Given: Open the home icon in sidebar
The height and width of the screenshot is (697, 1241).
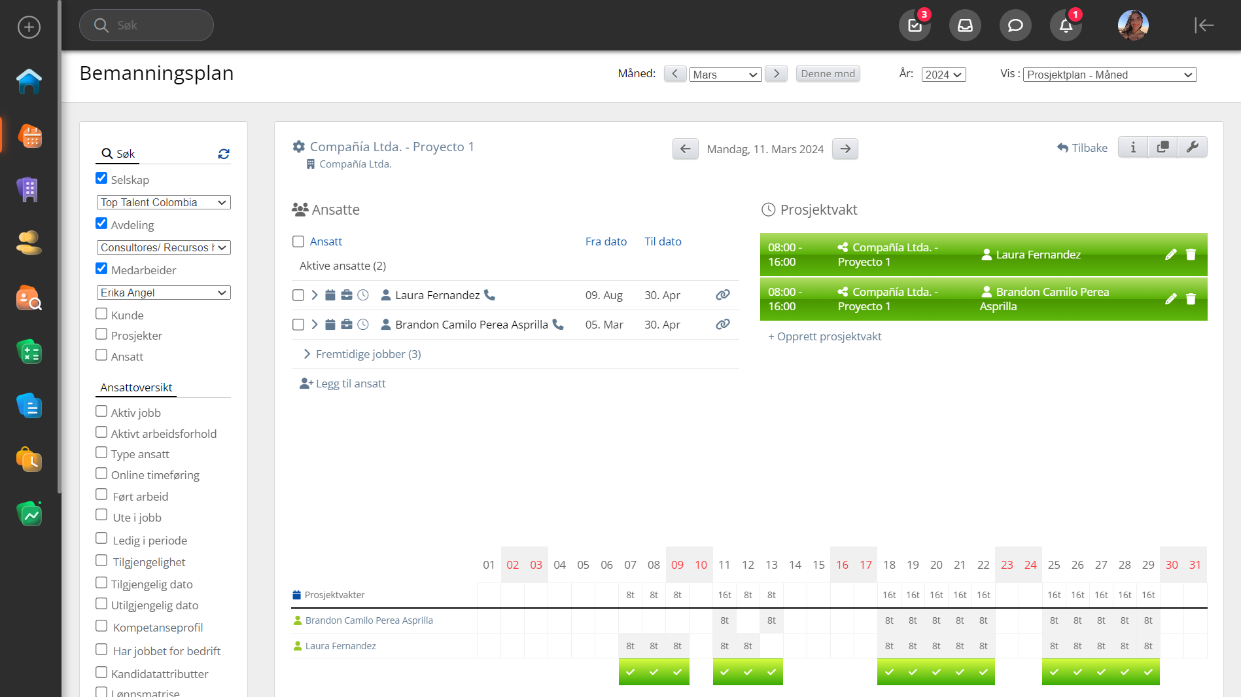Looking at the screenshot, I should [x=29, y=81].
